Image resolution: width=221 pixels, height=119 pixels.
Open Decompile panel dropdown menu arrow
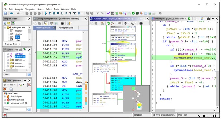213,19
